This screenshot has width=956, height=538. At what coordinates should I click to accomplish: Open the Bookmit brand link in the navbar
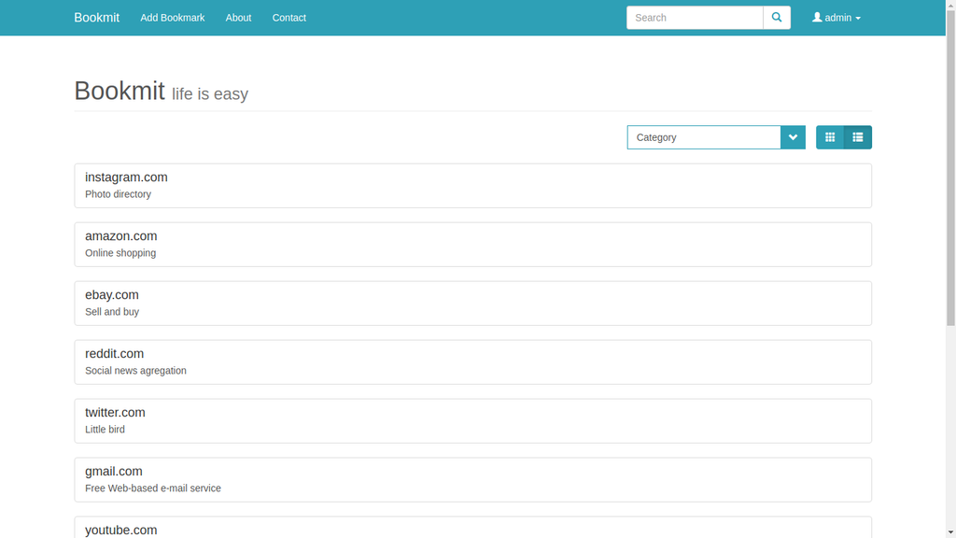coord(96,18)
